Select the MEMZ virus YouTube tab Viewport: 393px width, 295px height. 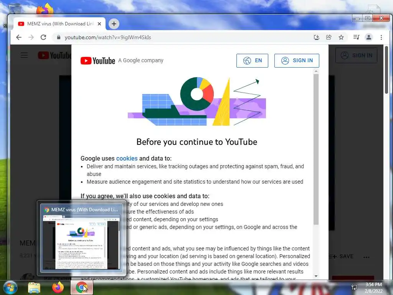pos(59,24)
